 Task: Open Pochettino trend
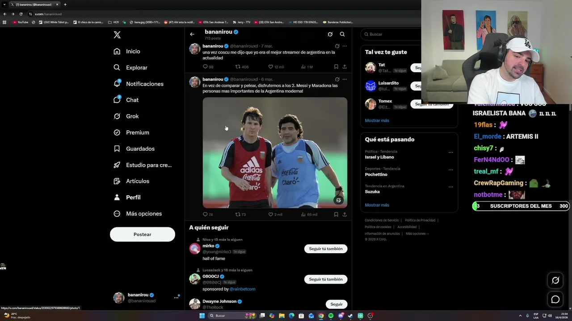pos(376,174)
